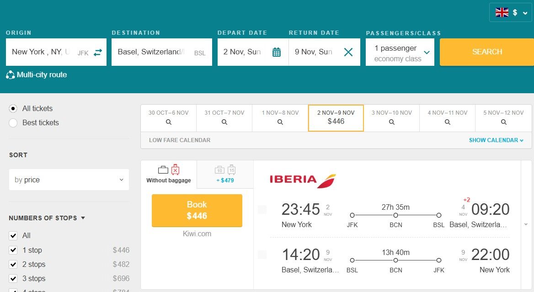Book the $446 Iberia ticket
Screen dimensions: 534x292
tap(197, 210)
